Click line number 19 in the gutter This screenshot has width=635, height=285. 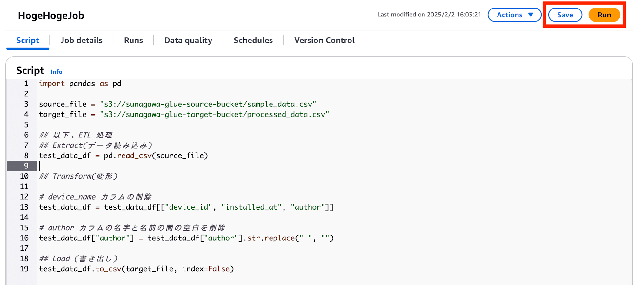[x=24, y=269]
